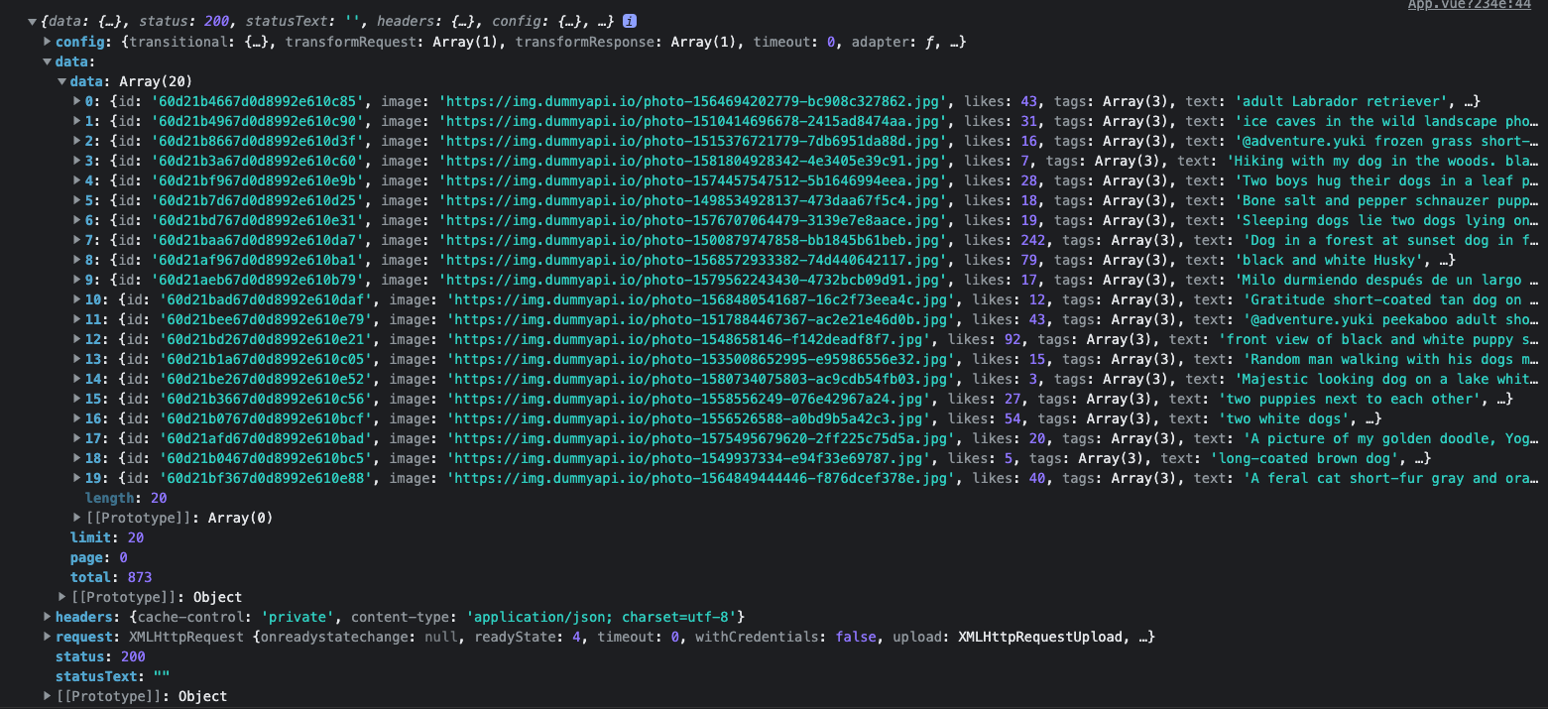The image size is (1548, 709).
Task: Collapse the root response object arrow
Action: [x=33, y=22]
